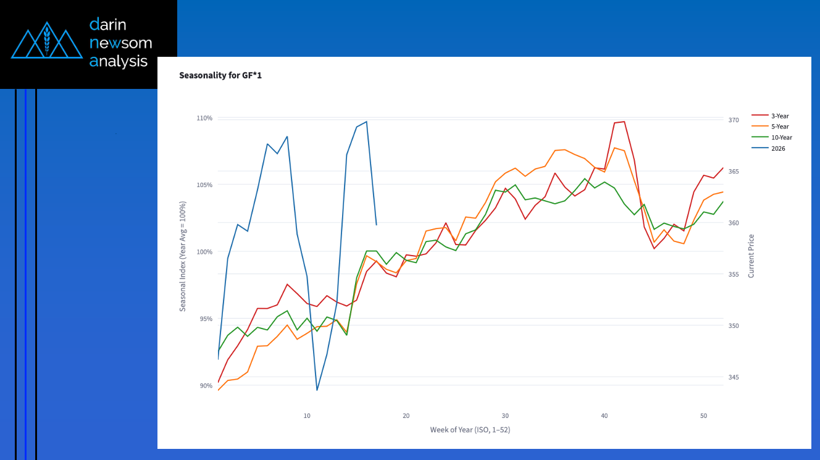Screen dimensions: 820x460
Task: Hide the 5-Year legend series
Action: click(780, 127)
